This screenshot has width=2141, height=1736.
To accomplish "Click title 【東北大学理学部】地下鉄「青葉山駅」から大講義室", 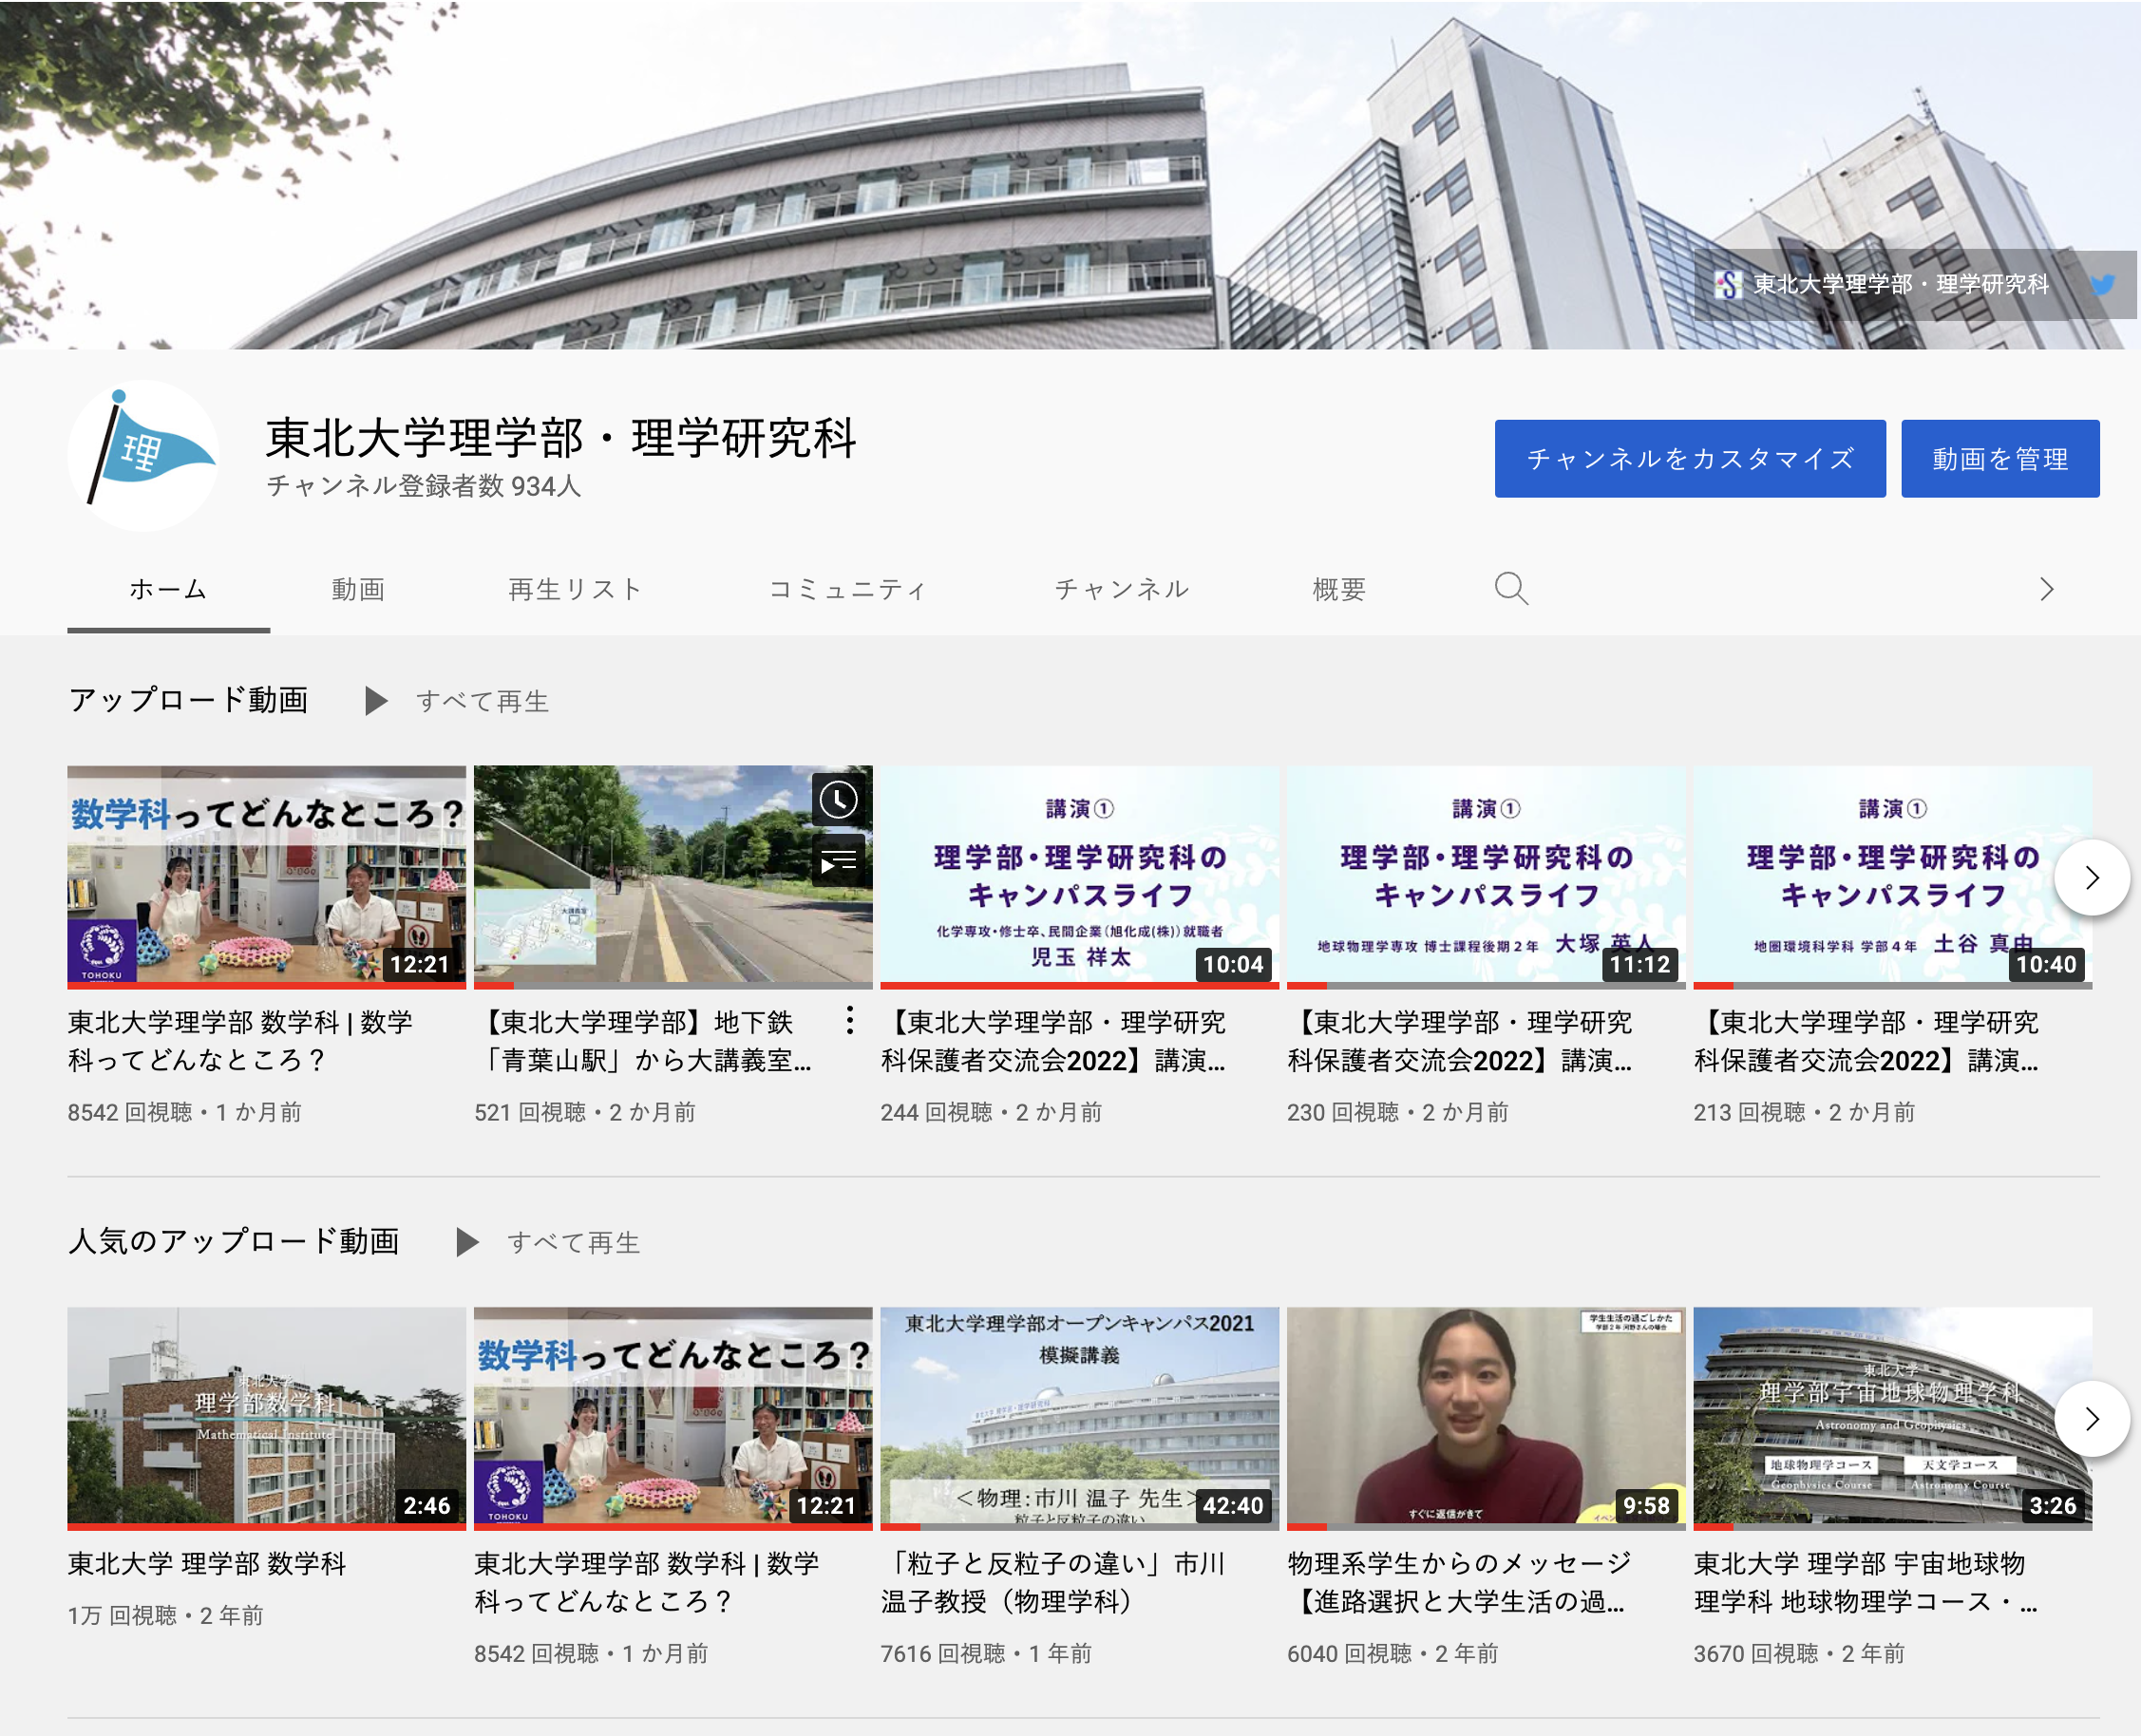I will pyautogui.click(x=645, y=1041).
